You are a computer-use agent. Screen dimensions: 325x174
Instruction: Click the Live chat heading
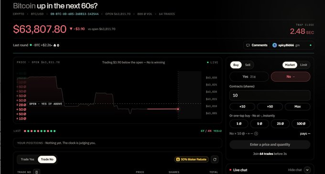[240, 170]
